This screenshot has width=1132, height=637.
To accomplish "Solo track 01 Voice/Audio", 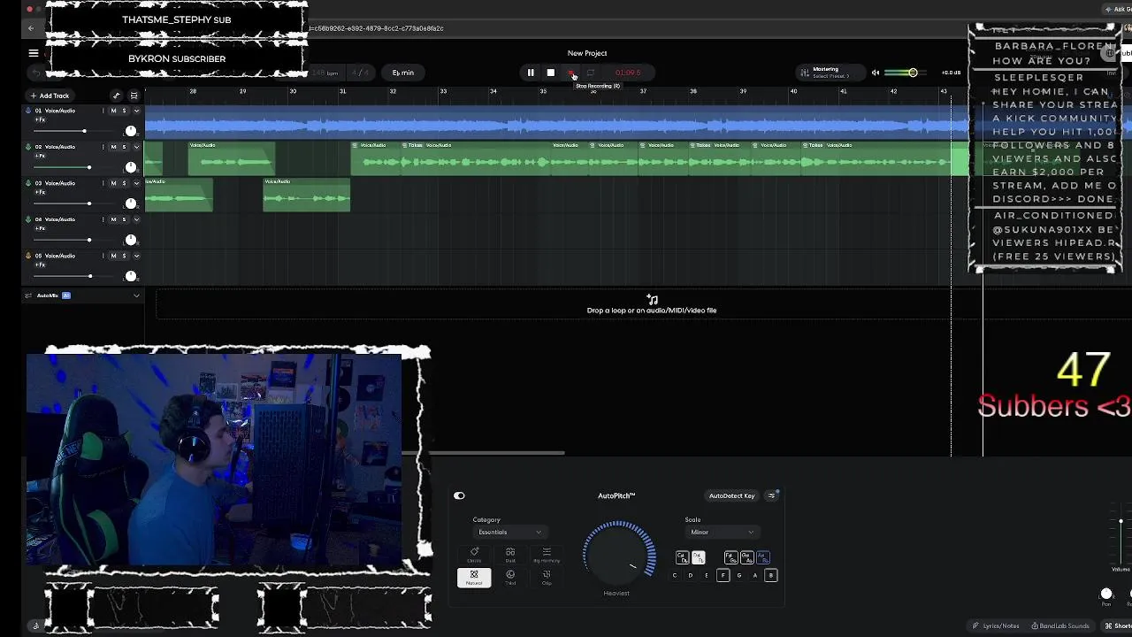I will click(124, 111).
